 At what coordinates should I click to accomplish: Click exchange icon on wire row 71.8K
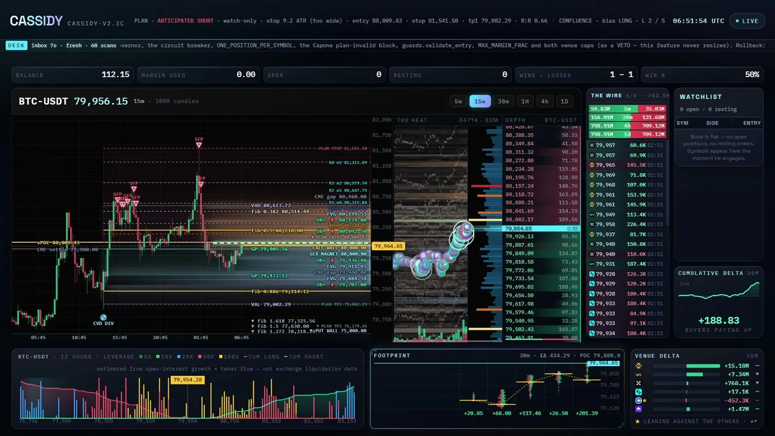click(592, 175)
